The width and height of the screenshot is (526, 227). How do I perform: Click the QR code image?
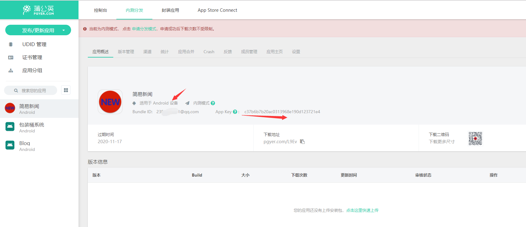[475, 139]
